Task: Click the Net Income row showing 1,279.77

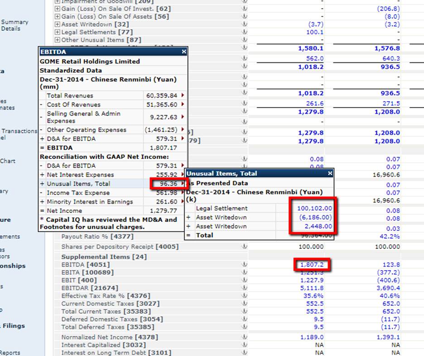Action: [x=113, y=211]
